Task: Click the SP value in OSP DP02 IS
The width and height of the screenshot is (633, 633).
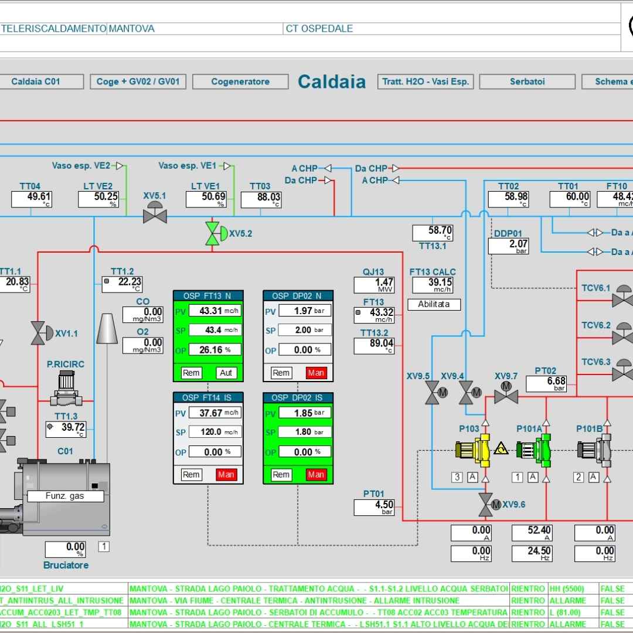Action: click(x=304, y=432)
